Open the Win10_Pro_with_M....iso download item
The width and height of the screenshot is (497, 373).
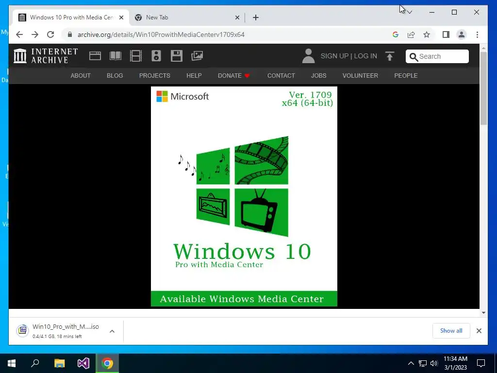click(x=66, y=331)
